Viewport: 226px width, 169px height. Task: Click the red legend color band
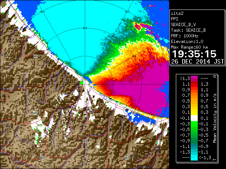(194, 86)
